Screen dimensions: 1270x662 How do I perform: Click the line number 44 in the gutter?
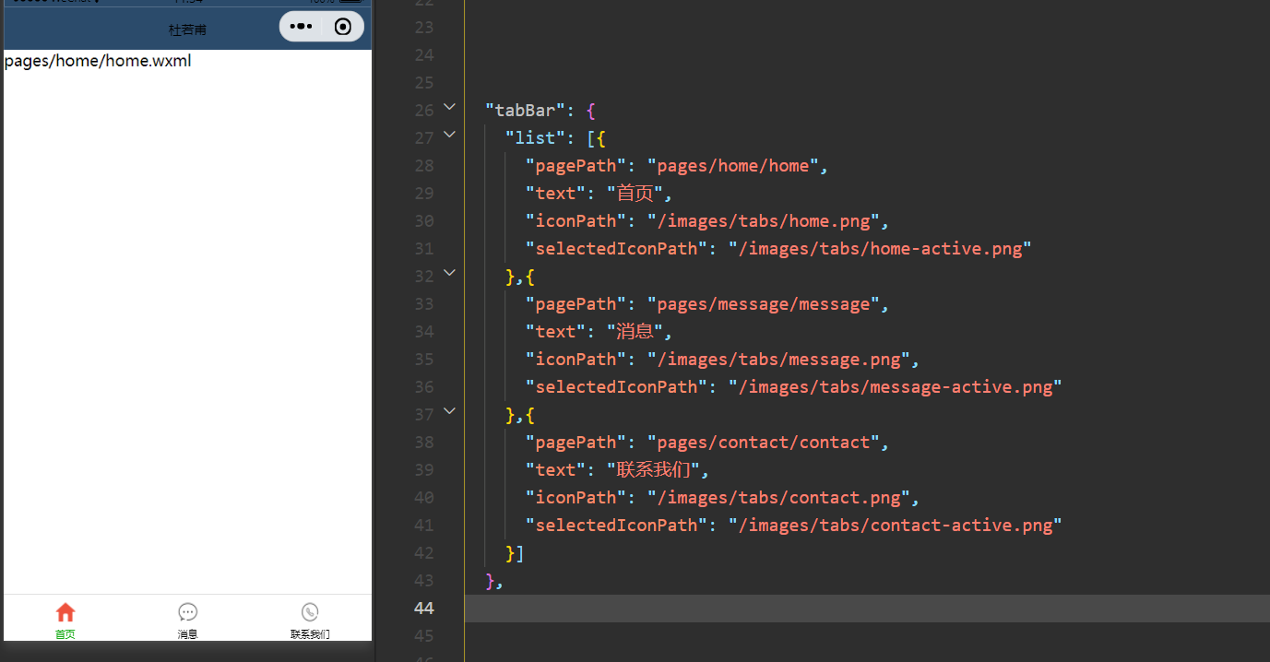(x=424, y=609)
